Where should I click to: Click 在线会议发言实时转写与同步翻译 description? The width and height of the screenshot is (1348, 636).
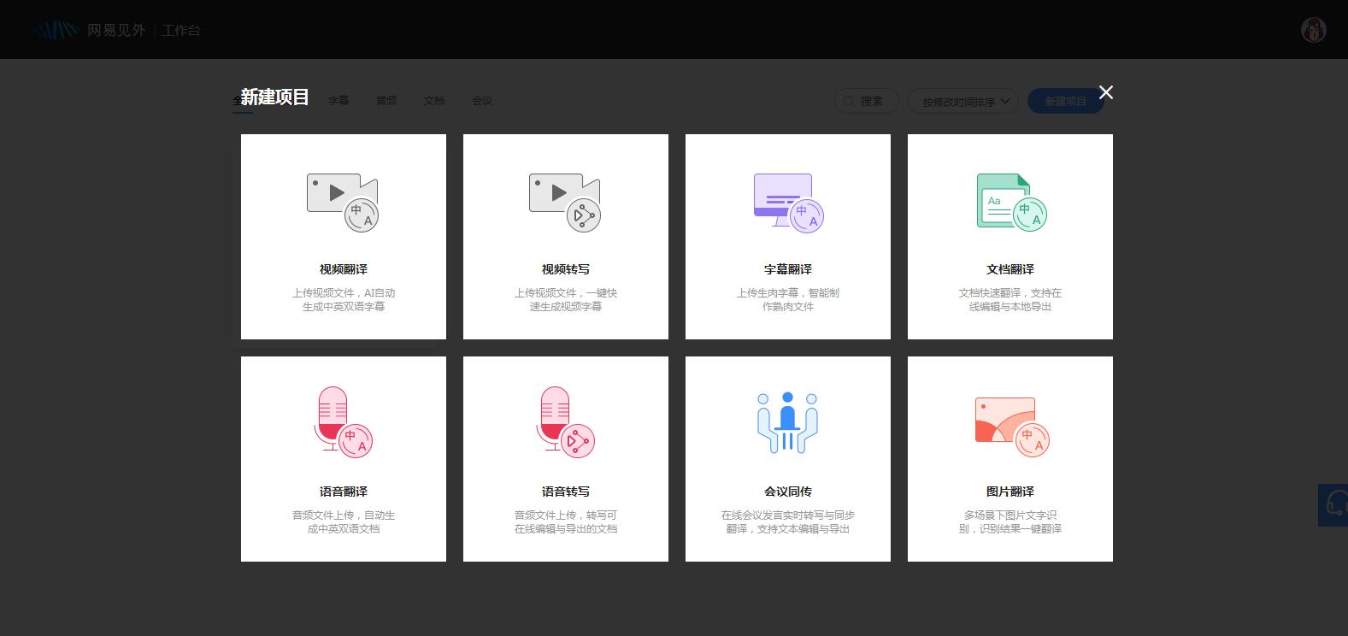[x=788, y=521]
